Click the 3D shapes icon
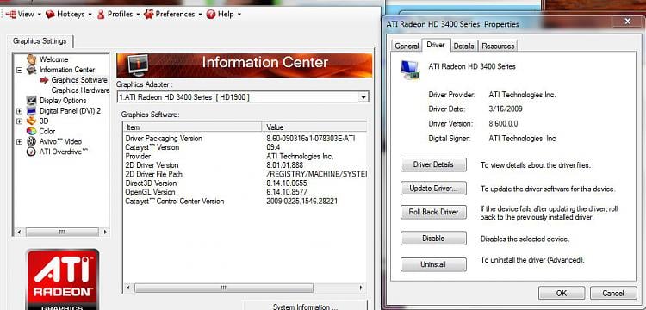The height and width of the screenshot is (310, 646). pyautogui.click(x=32, y=121)
